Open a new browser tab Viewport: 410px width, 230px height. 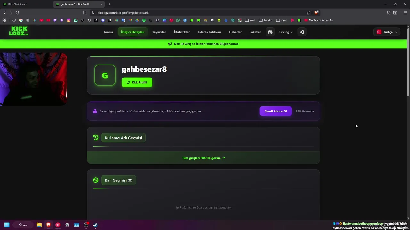pos(109,4)
